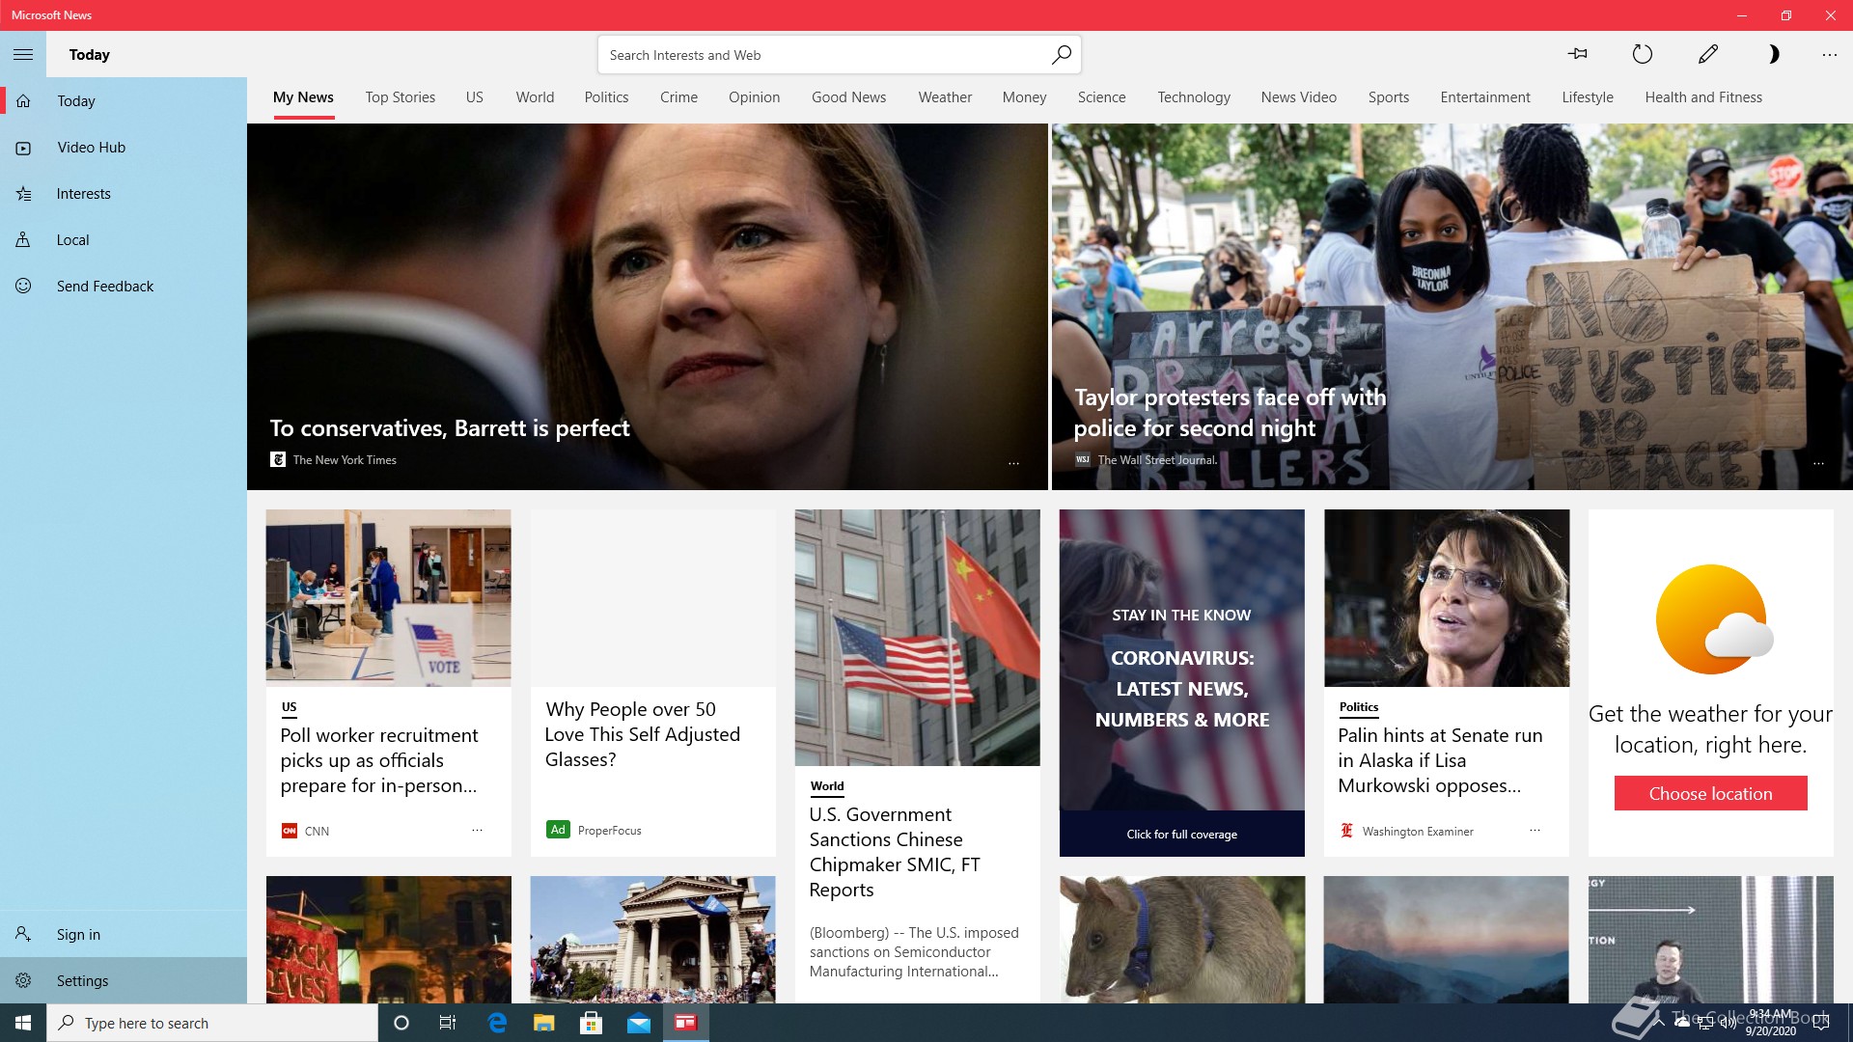Screen dimensions: 1853x1042
Task: Open the Health and Fitness tab
Action: 1703,97
